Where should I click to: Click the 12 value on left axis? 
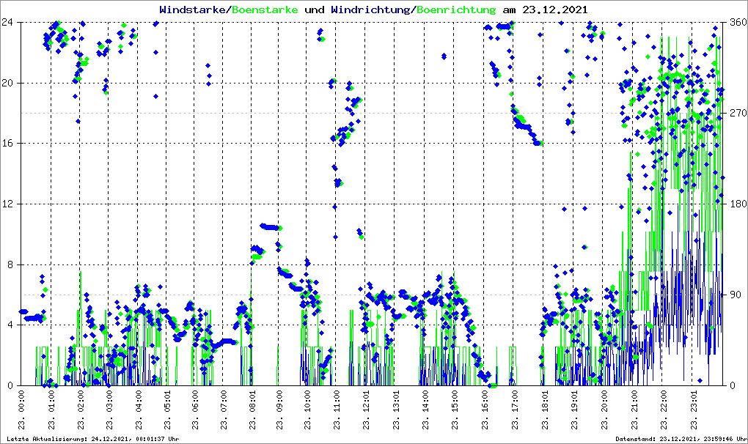coord(9,204)
